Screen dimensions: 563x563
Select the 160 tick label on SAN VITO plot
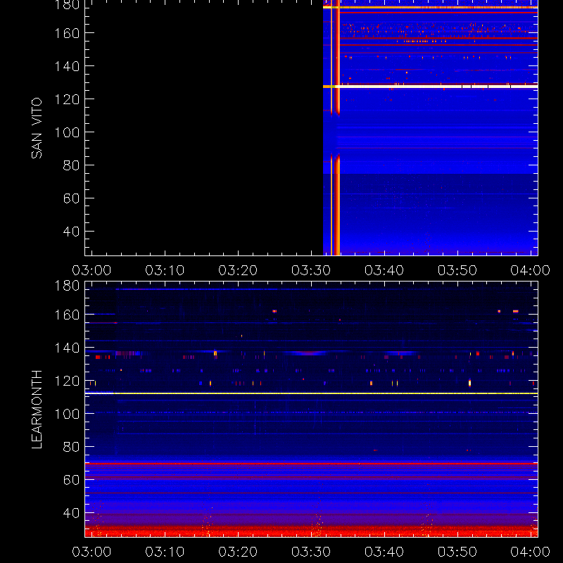click(67, 33)
